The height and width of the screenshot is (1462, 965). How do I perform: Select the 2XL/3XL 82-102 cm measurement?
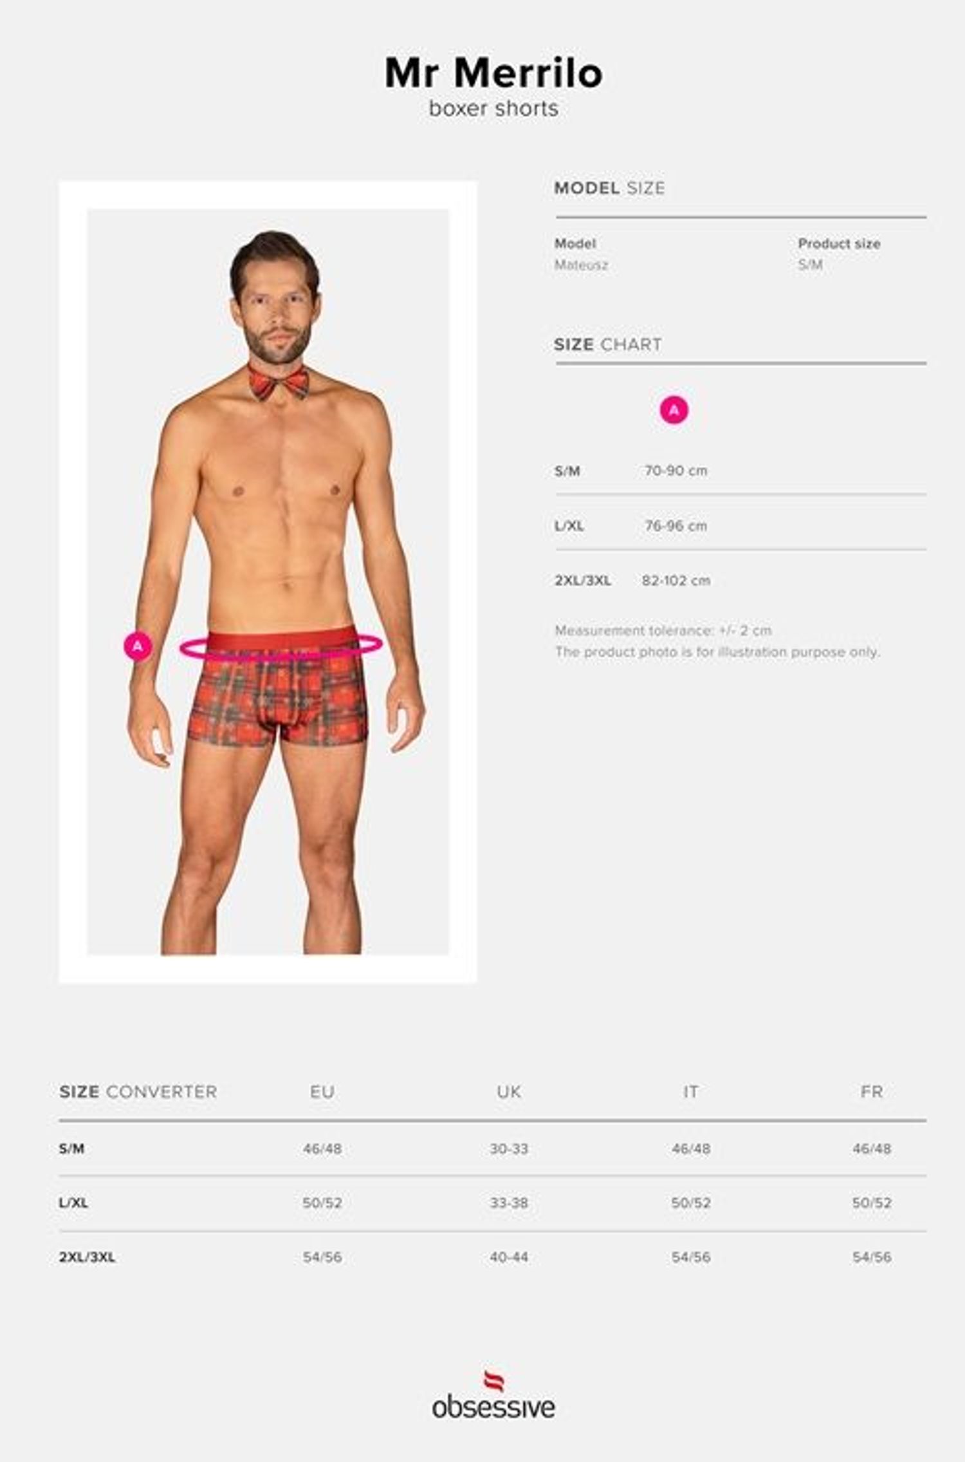coord(676,581)
